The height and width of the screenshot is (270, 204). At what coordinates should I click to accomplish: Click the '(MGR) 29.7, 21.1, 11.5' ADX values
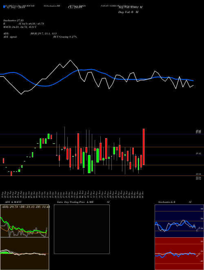pos(43,34)
